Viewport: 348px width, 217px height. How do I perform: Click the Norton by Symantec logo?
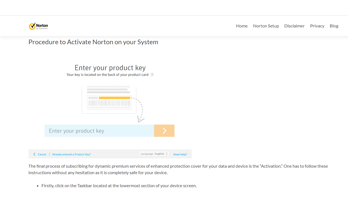38,26
